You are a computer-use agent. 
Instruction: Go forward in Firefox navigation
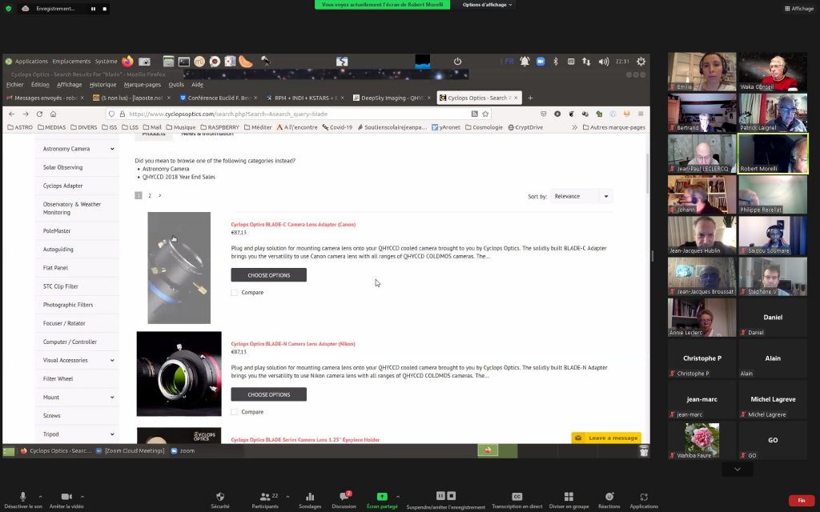point(26,114)
